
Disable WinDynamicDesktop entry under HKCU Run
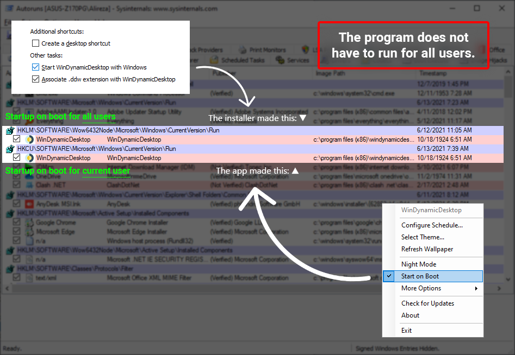(x=16, y=157)
